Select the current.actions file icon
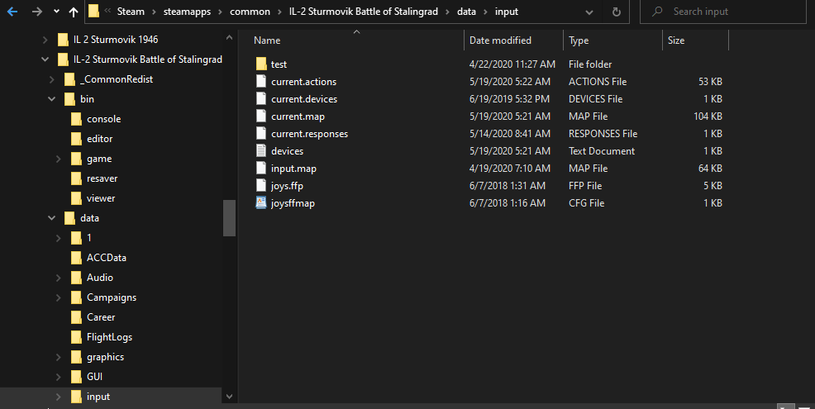Image resolution: width=815 pixels, height=409 pixels. 261,81
